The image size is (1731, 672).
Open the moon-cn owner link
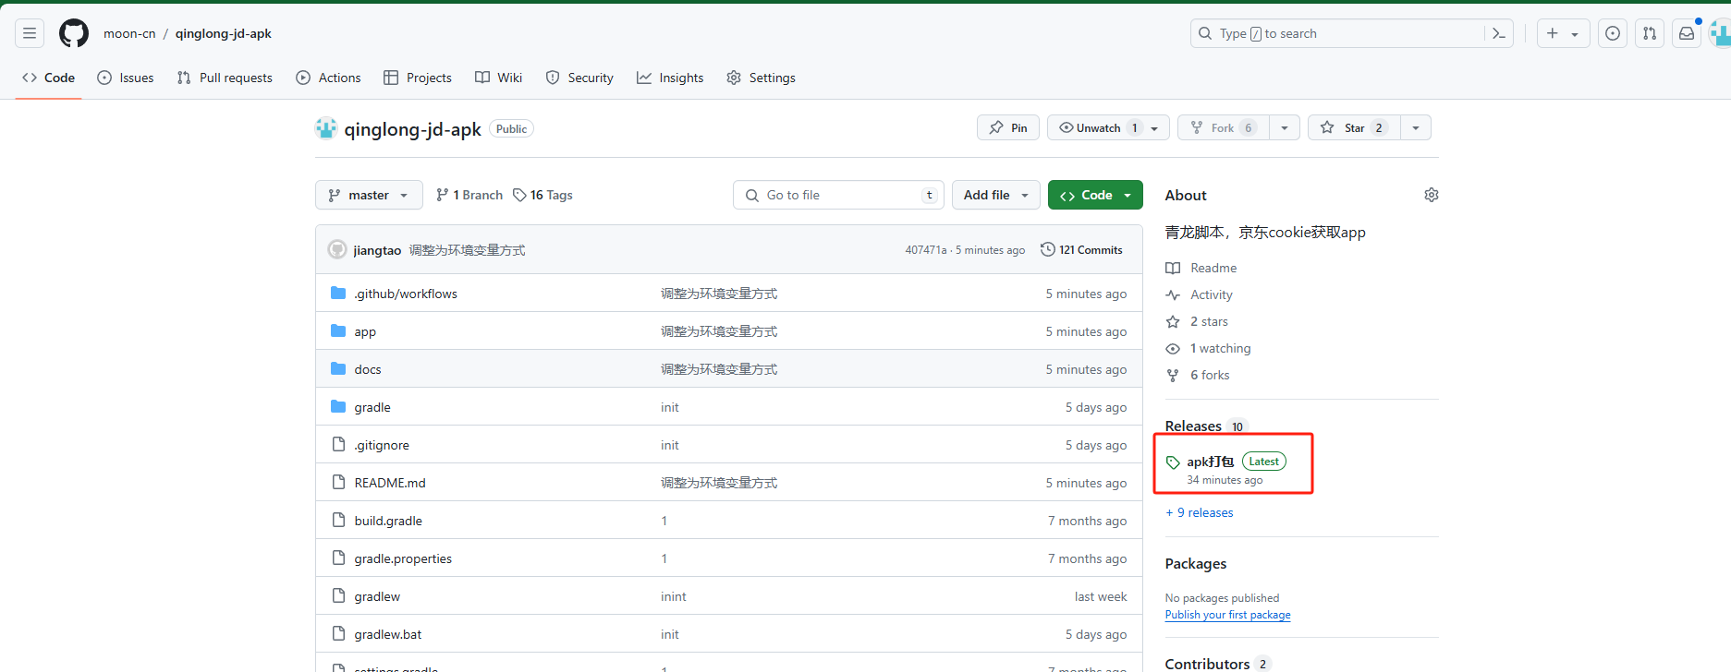tap(129, 33)
